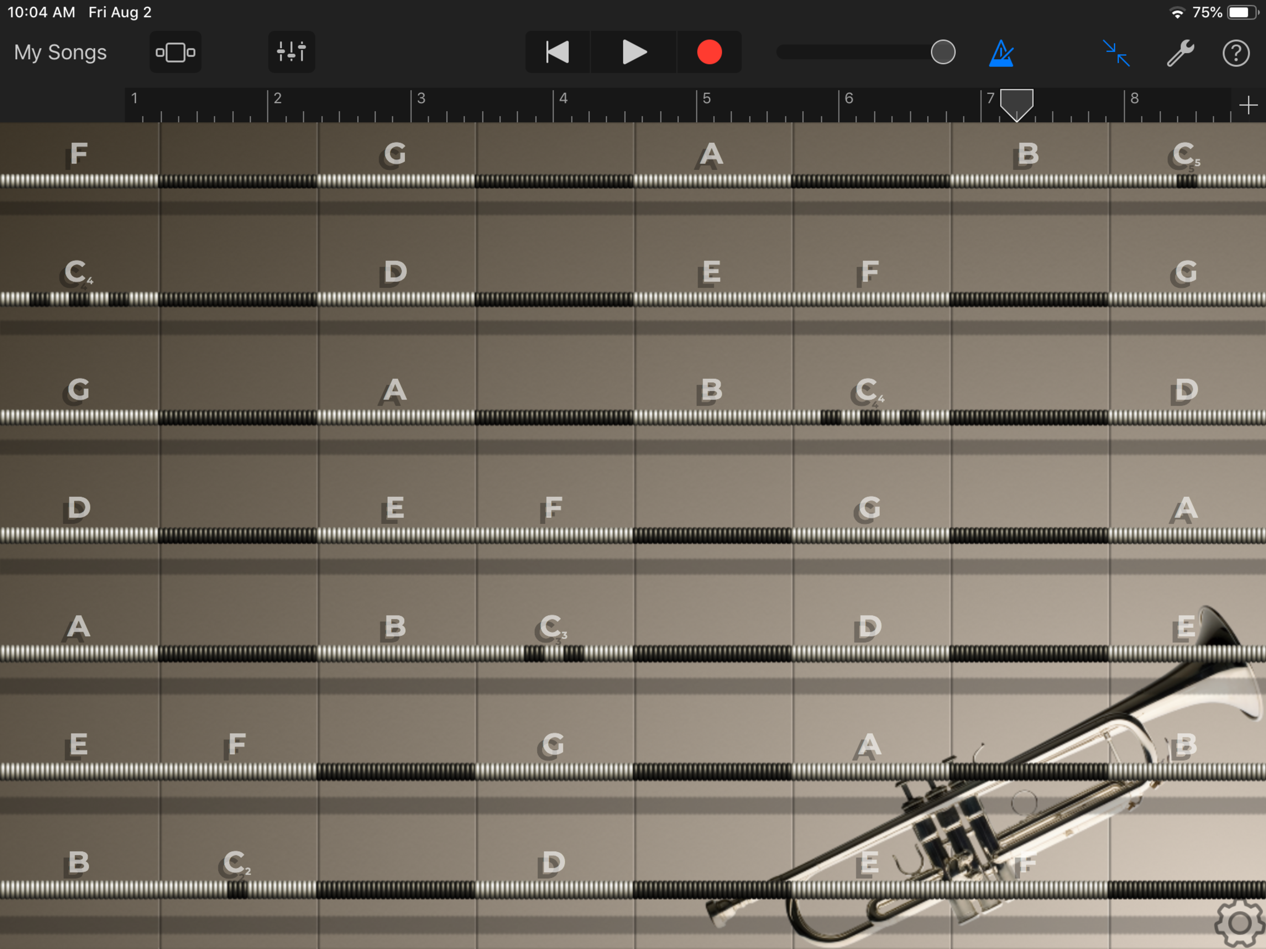
Task: Tap bar 3 in the ruler
Action: (x=421, y=98)
